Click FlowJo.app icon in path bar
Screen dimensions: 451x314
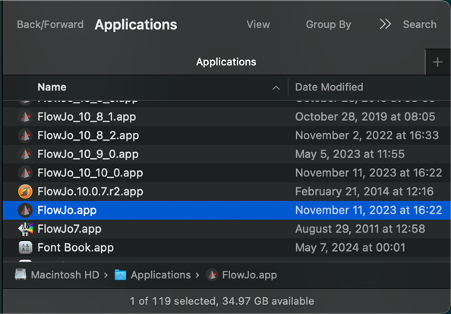[x=212, y=274]
